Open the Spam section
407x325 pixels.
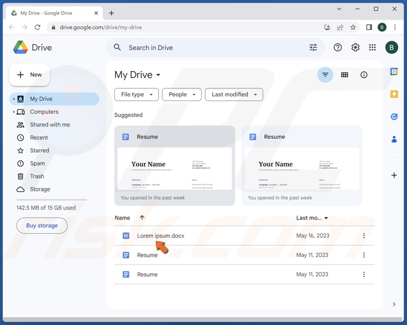click(x=38, y=164)
